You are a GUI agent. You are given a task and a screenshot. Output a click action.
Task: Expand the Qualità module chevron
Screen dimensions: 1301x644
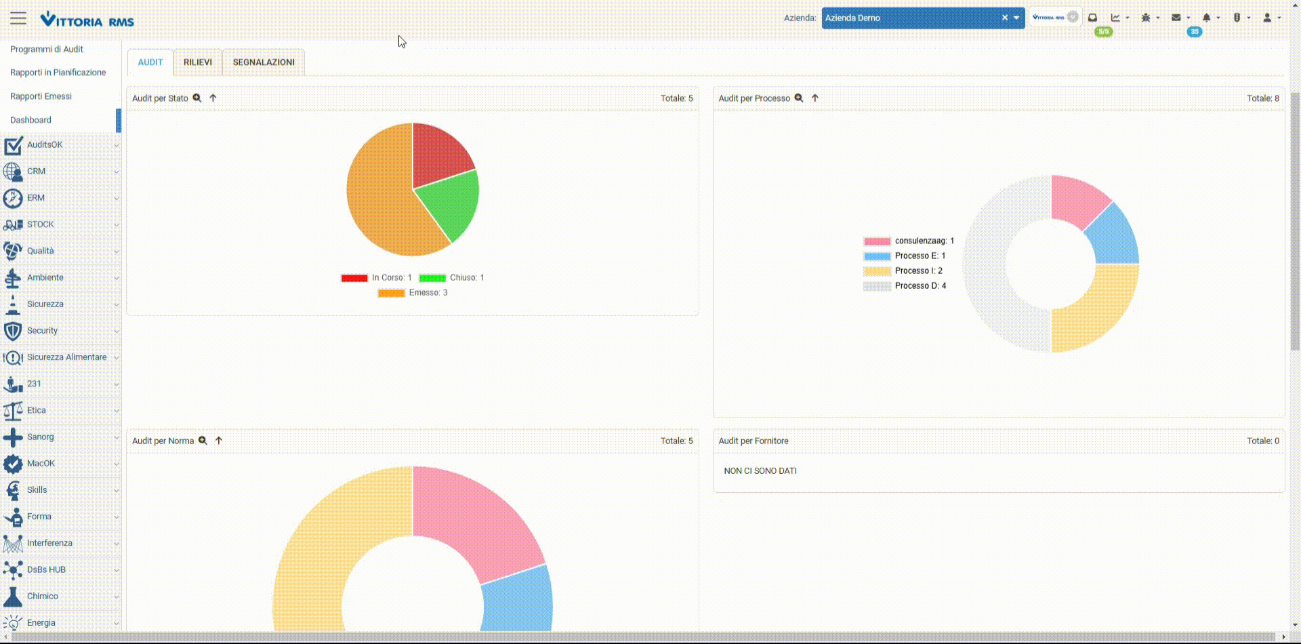click(117, 251)
